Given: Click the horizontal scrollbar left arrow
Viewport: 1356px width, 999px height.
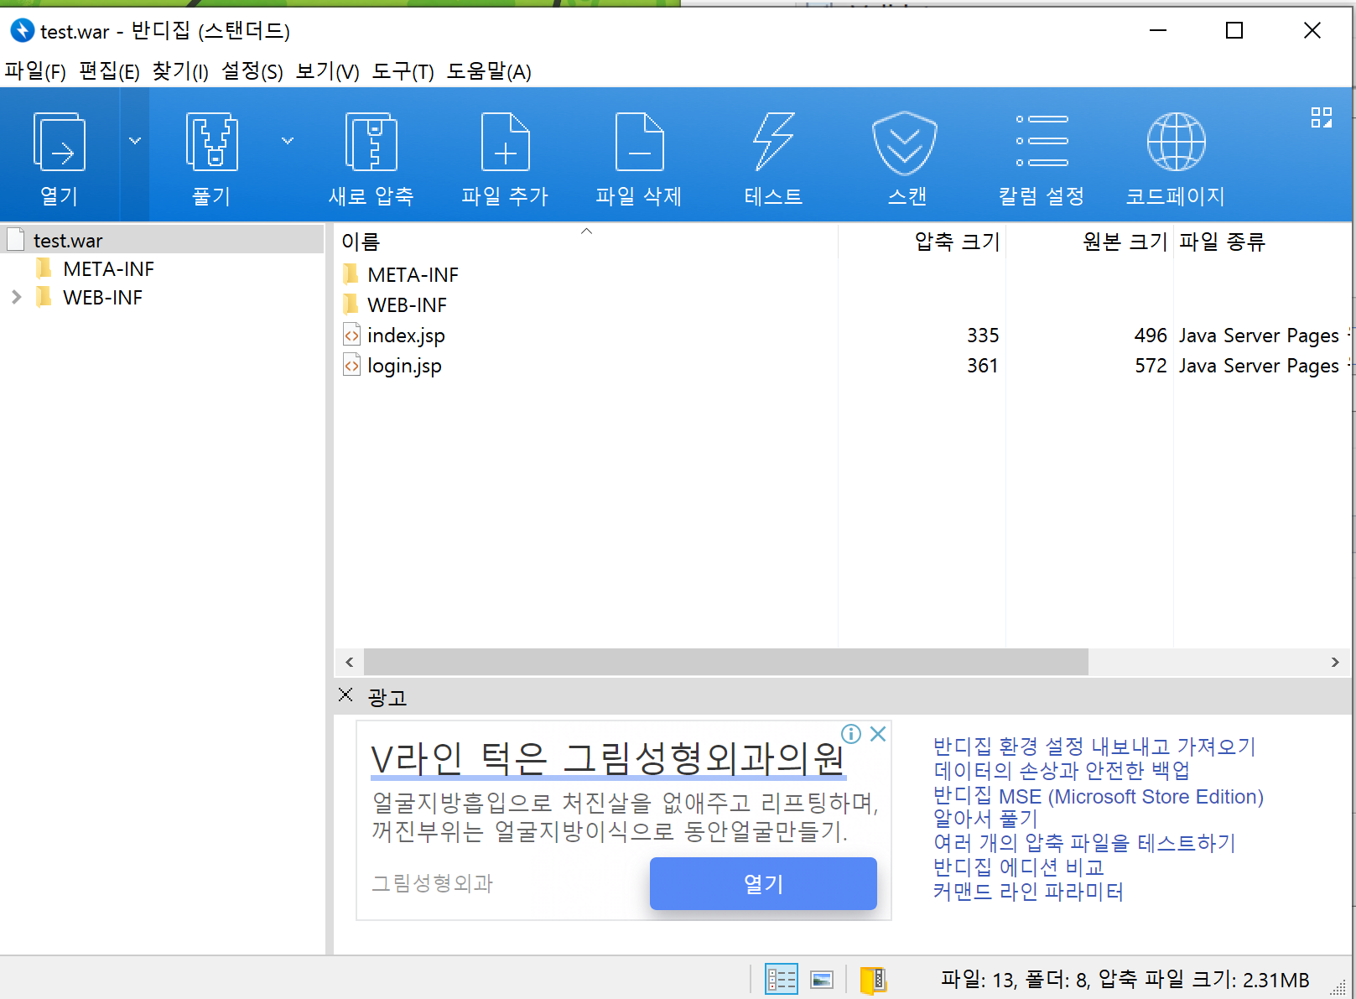Looking at the screenshot, I should (x=349, y=662).
